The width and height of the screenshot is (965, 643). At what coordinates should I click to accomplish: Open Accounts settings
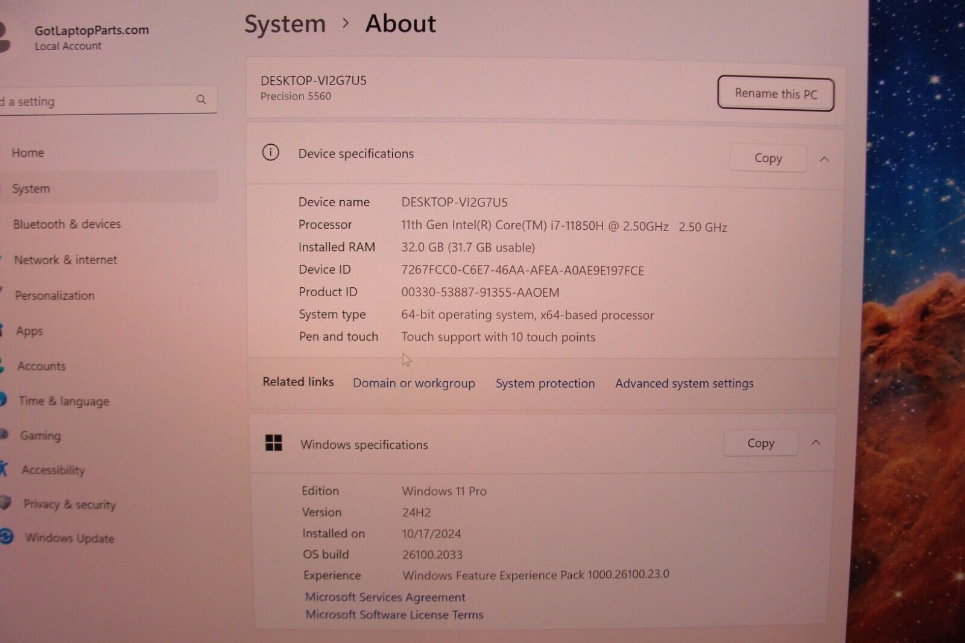pos(41,366)
